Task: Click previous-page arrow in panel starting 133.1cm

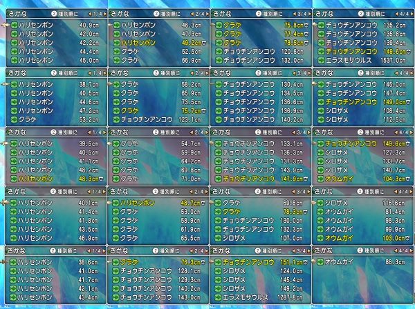Action: click(x=294, y=132)
